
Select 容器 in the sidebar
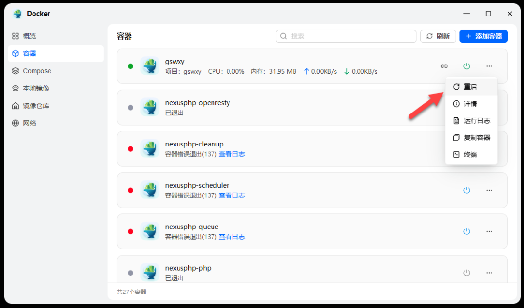[x=56, y=53]
